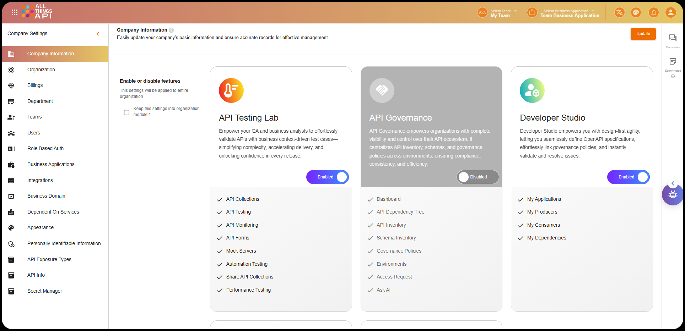Open Sticky Notes icon
Screen dimensions: 685x331
(673, 62)
